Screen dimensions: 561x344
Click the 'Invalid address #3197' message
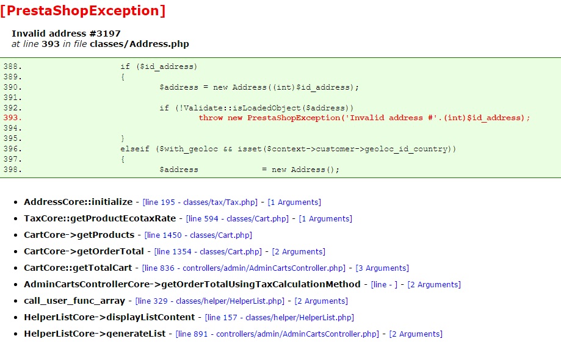click(x=66, y=34)
